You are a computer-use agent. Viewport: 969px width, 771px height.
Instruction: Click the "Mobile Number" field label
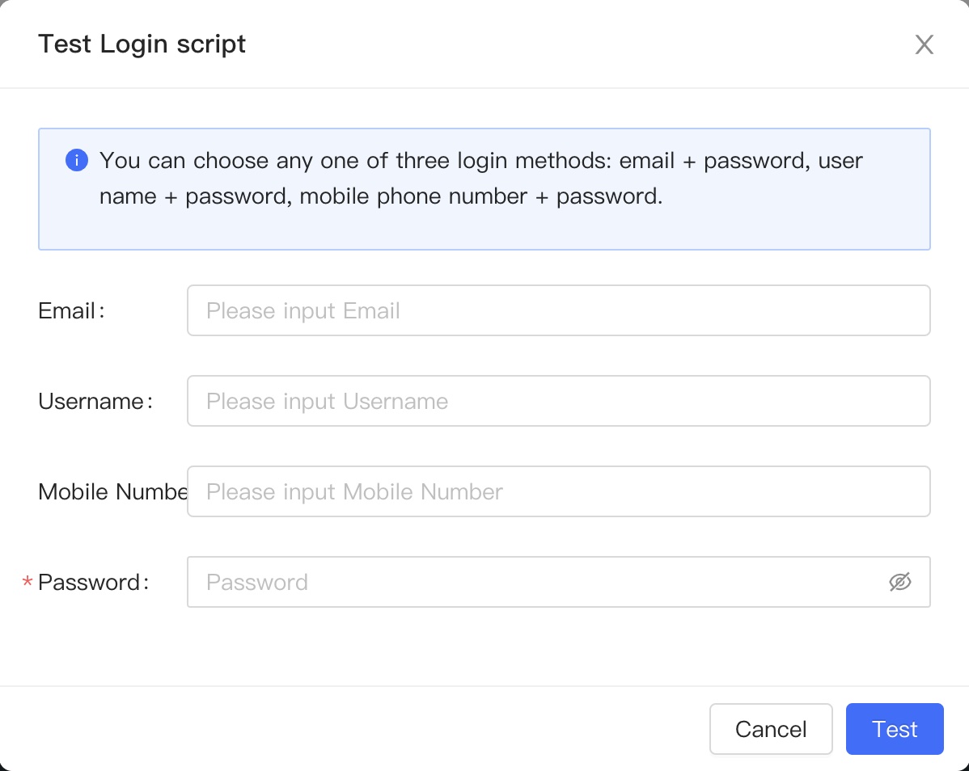pos(112,492)
